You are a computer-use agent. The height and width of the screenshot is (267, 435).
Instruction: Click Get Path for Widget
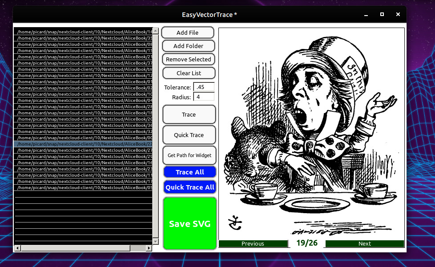pyautogui.click(x=189, y=155)
